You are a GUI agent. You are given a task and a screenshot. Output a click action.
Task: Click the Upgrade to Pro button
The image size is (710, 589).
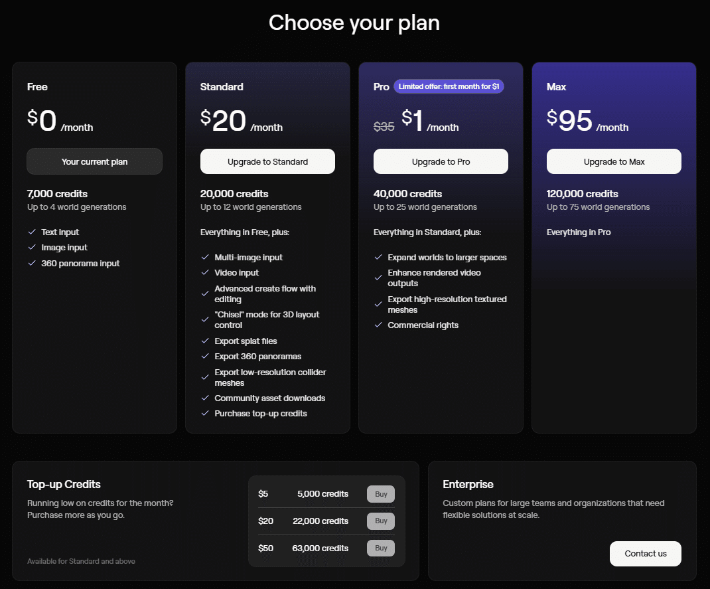441,161
